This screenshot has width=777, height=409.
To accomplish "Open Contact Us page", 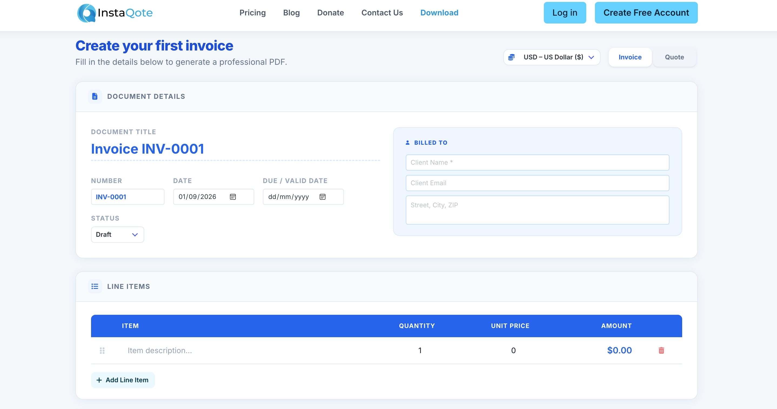I will tap(382, 13).
